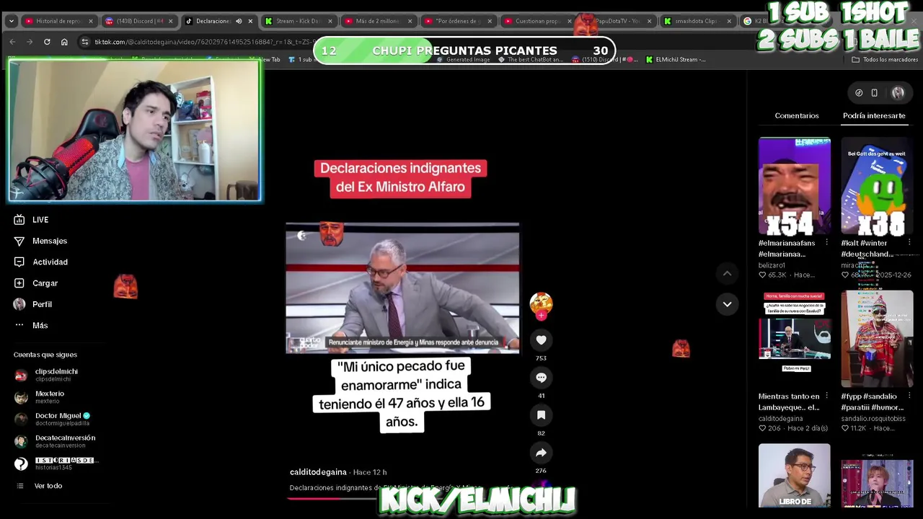Open comments via the speech bubble icon
923x519 pixels.
tap(541, 378)
